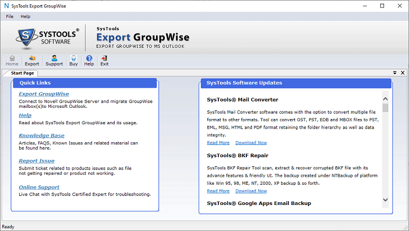
Task: Click the updates panel scroll up arrow
Action: (x=385, y=99)
